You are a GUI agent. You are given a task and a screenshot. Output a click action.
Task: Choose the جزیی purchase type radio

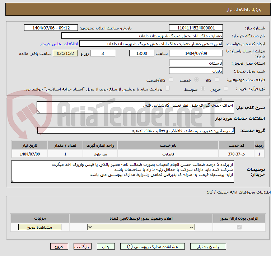click(x=226, y=89)
